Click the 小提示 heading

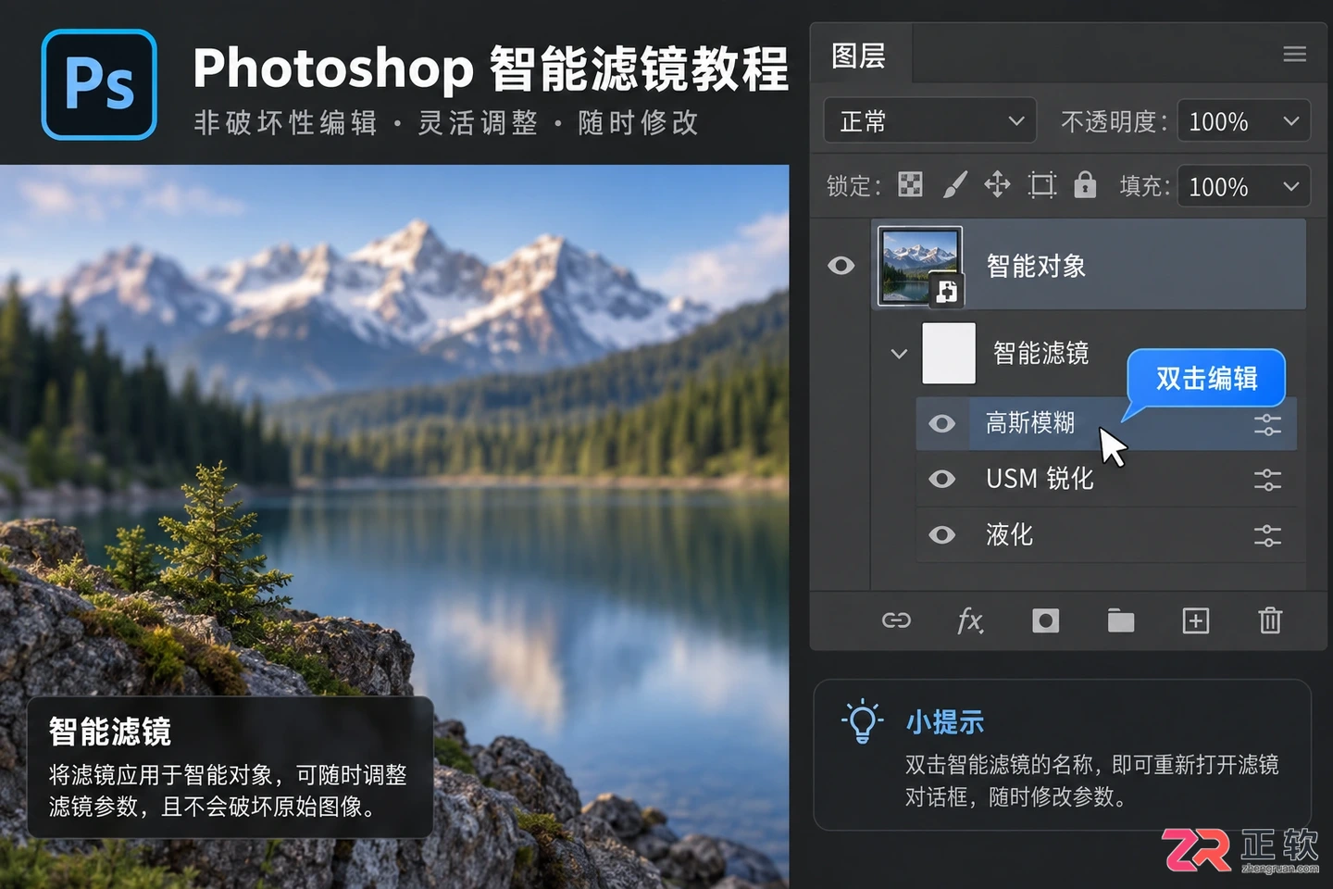coord(945,722)
